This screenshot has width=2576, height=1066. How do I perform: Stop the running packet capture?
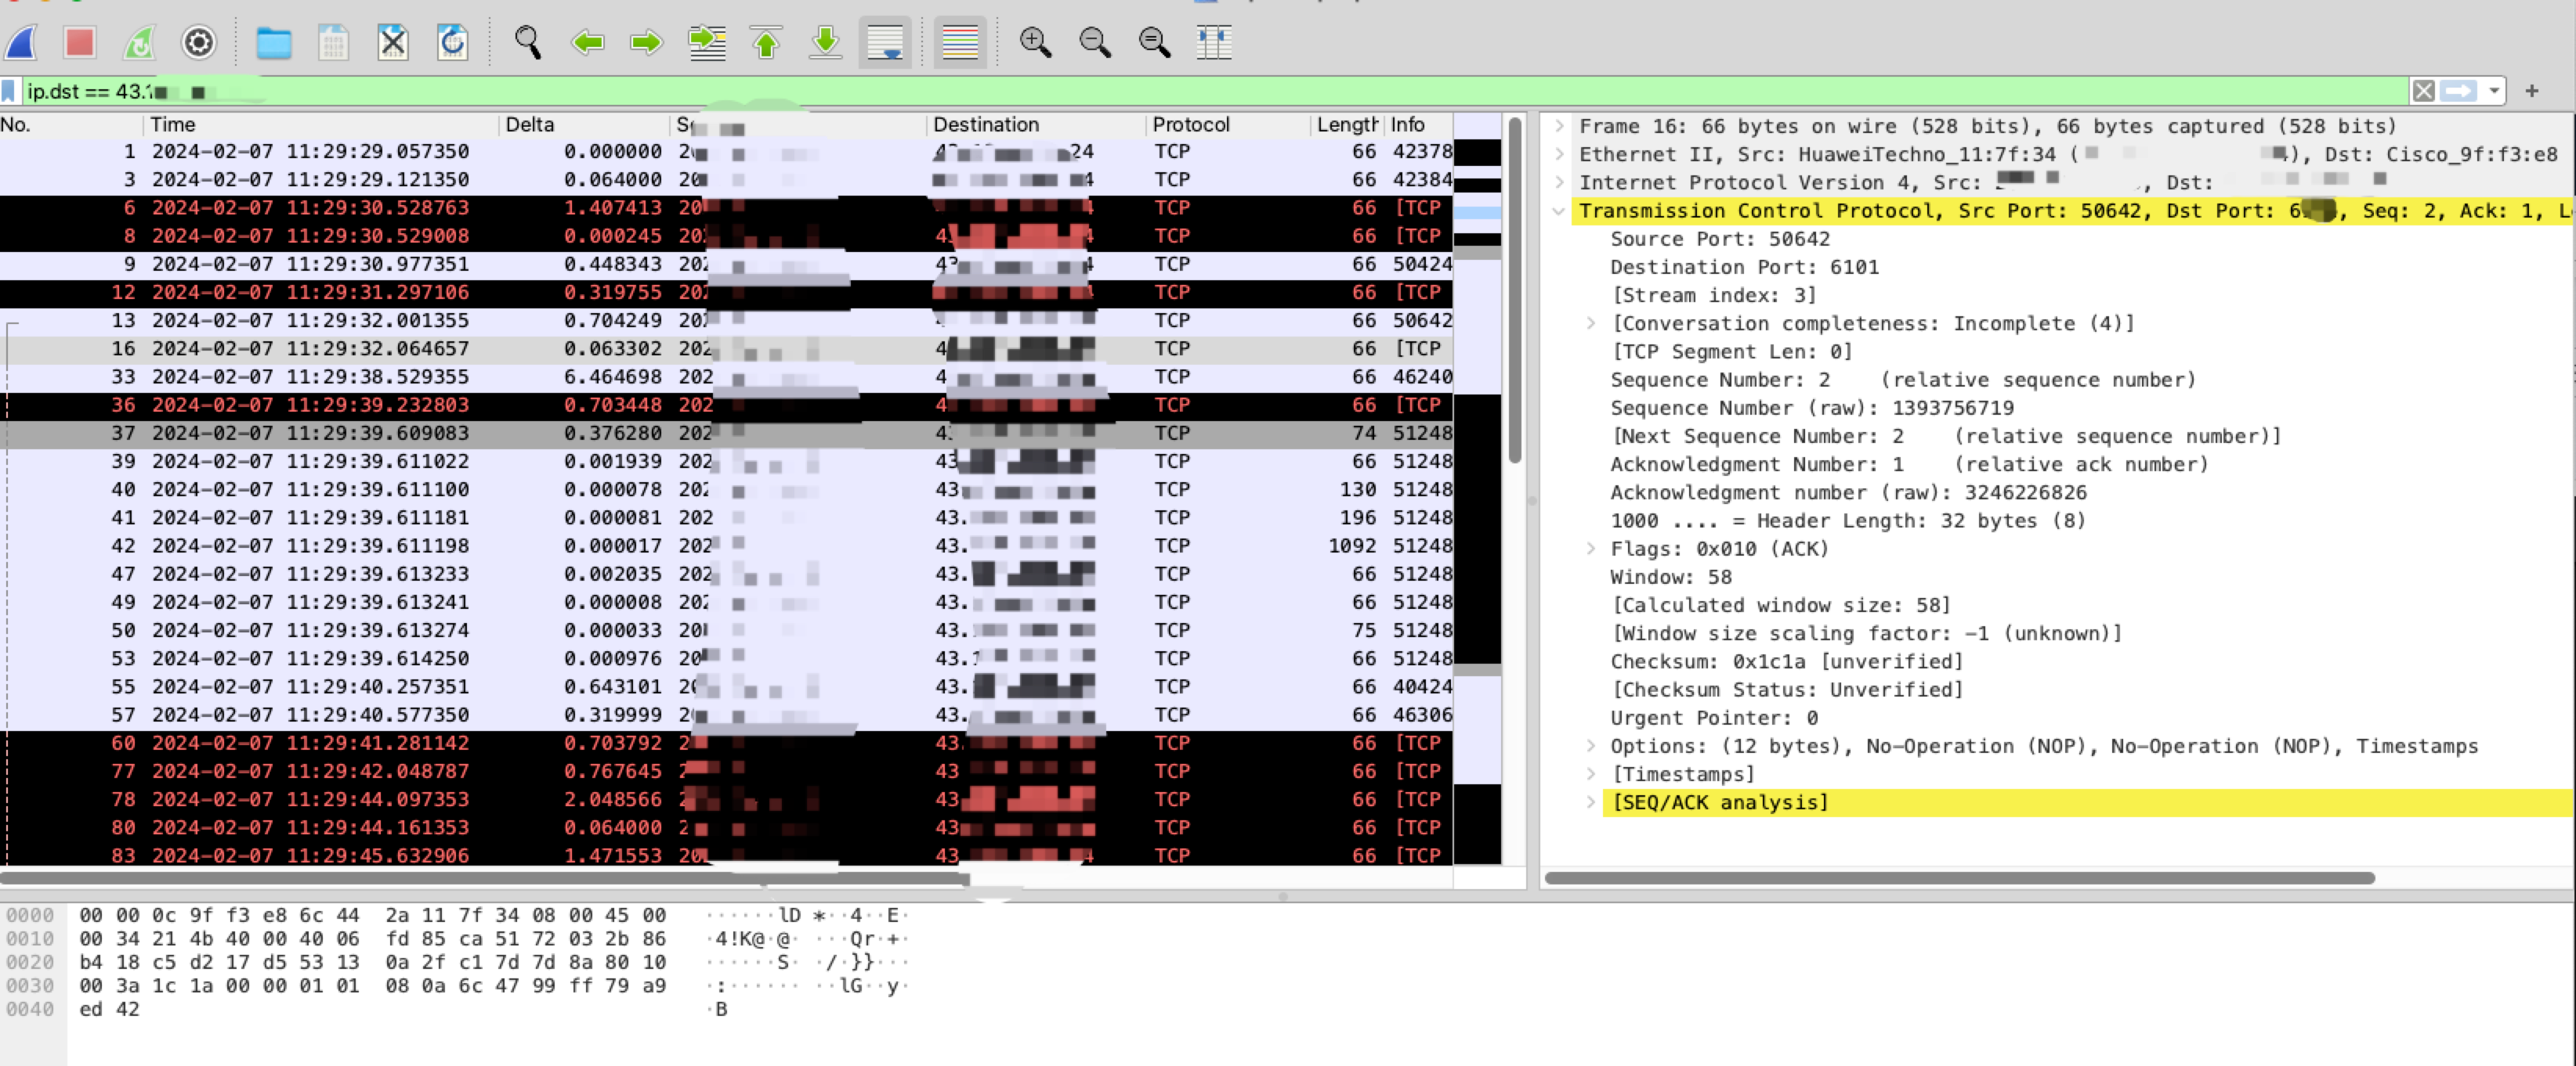pyautogui.click(x=80, y=42)
